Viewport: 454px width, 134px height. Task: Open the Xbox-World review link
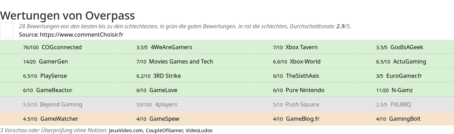(x=305, y=61)
